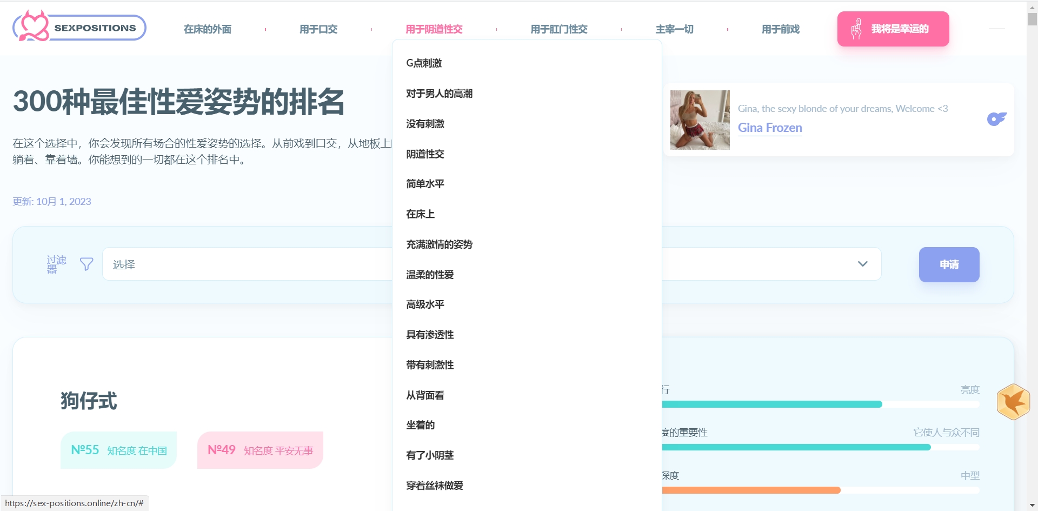
Task: Click the pink 我将是幸运的 button
Action: click(x=893, y=29)
